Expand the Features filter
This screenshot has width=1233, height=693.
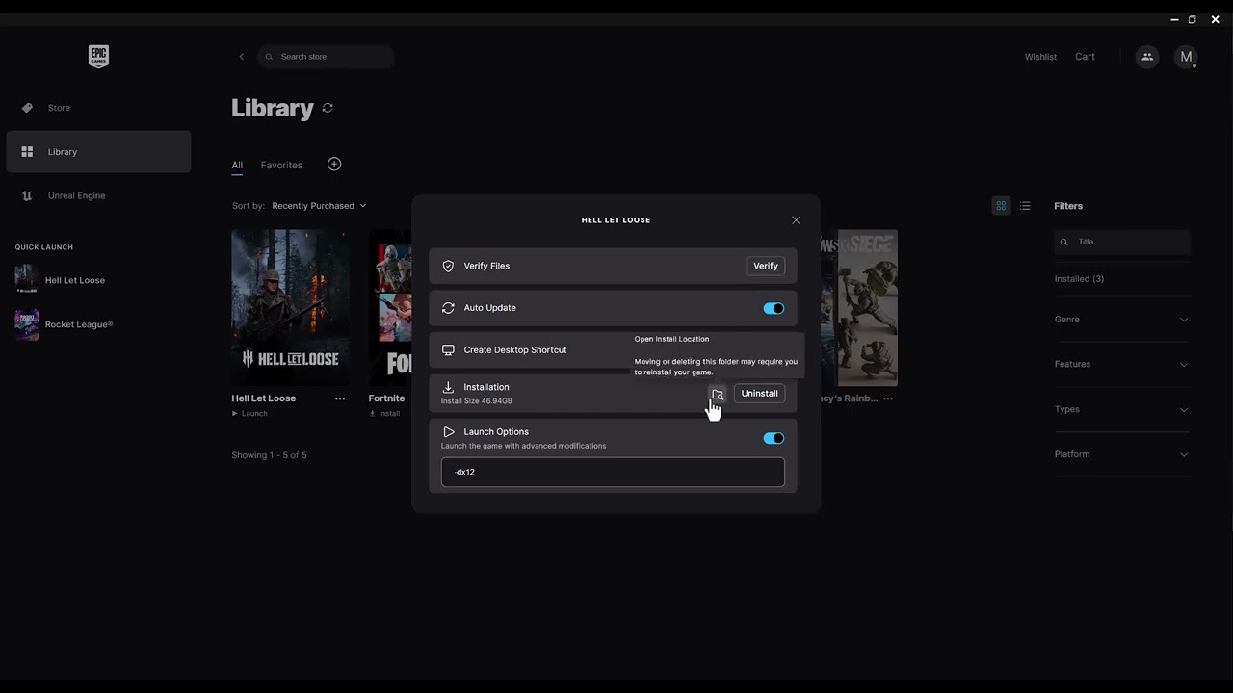coord(1122,364)
